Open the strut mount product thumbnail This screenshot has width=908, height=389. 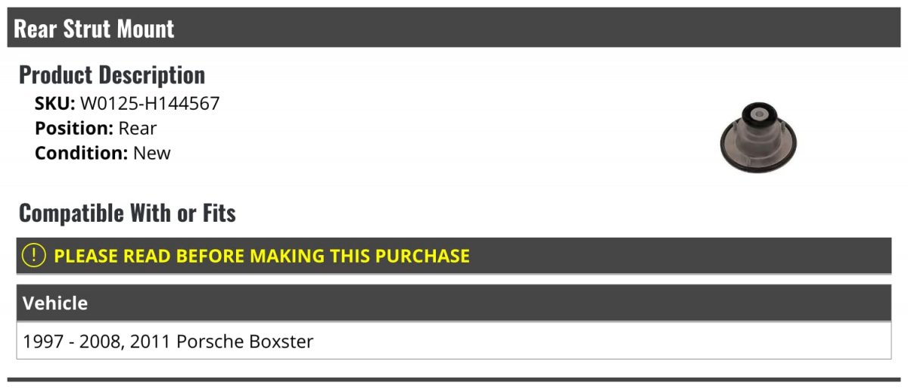tap(757, 137)
